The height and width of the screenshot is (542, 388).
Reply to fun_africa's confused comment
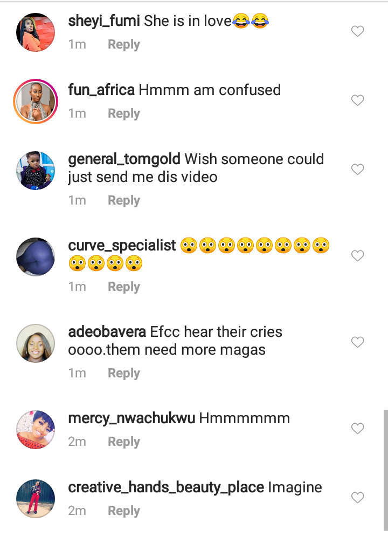tap(123, 114)
